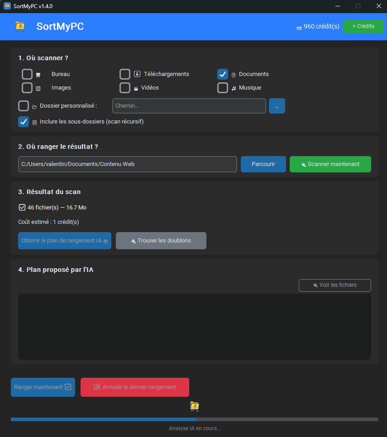Click the 46 fichier(s) — 16.7 Mo text
The image size is (387, 437).
[x=57, y=207]
